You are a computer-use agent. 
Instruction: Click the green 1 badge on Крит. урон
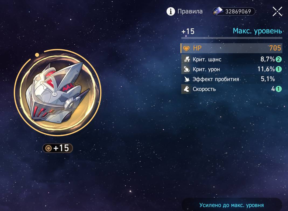coord(279,69)
